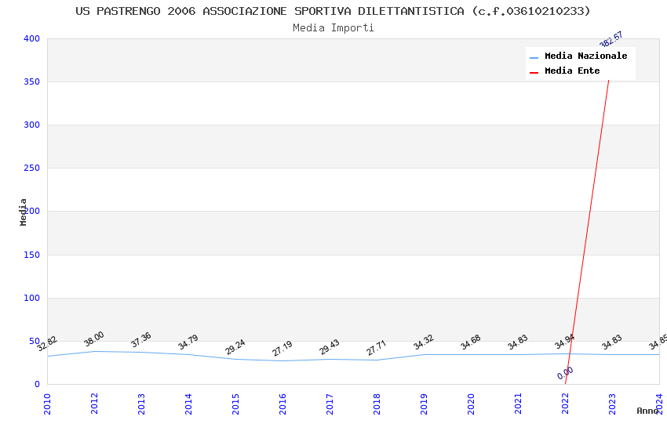Click the 100 y-axis tick label
Screen dimensions: 667x431
coord(31,298)
